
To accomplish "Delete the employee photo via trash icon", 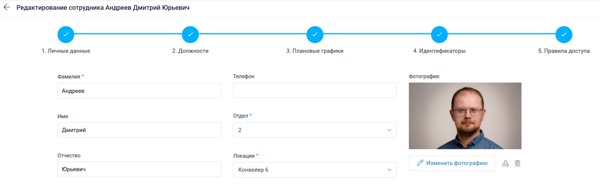I will click(518, 163).
